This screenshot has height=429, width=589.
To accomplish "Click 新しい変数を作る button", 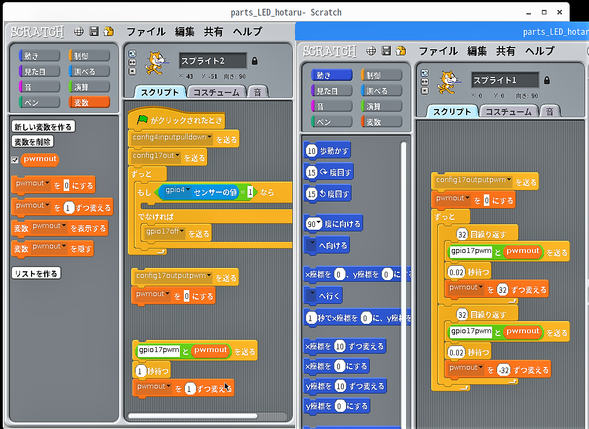I will point(43,127).
